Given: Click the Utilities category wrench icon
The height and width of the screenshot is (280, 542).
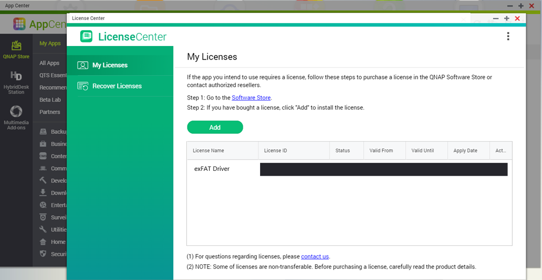Looking at the screenshot, I should (43, 230).
